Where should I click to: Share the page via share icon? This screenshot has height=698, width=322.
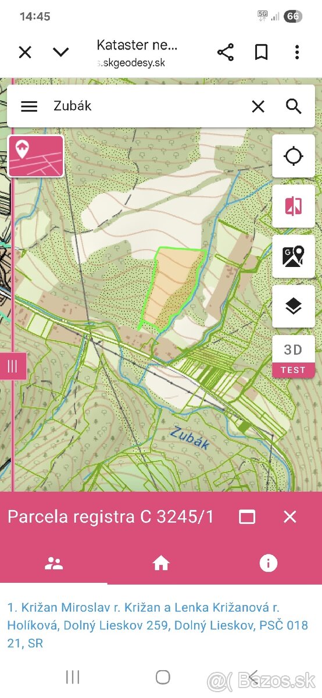coord(226,52)
